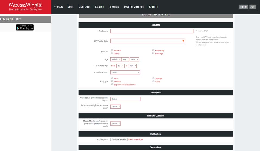This screenshot has height=151, width=260.
Task: Select Big and lovely/handsome body type
Action: 112,85
